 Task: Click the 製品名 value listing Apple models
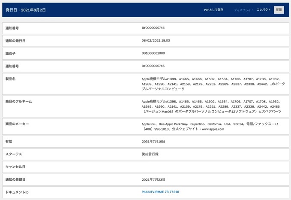click(213, 84)
